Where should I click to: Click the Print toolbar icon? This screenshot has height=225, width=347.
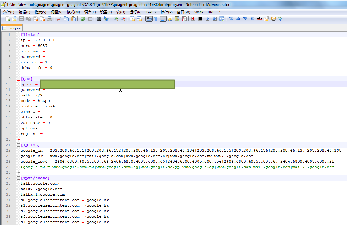click(50, 19)
